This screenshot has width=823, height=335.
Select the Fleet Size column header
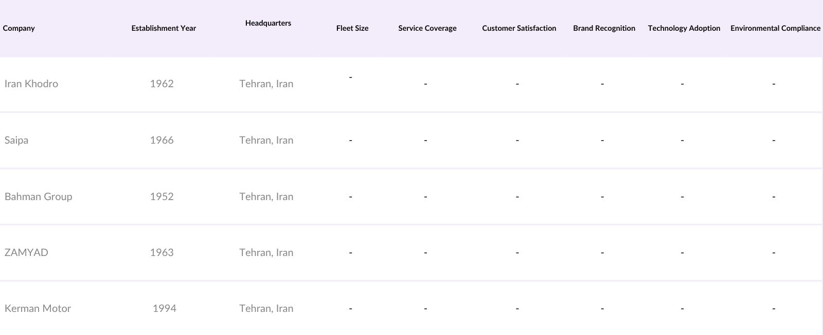click(352, 28)
